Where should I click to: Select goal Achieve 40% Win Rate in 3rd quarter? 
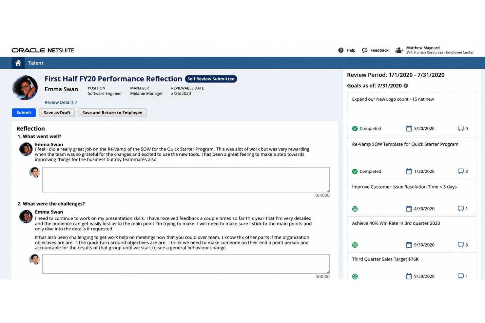click(x=396, y=223)
